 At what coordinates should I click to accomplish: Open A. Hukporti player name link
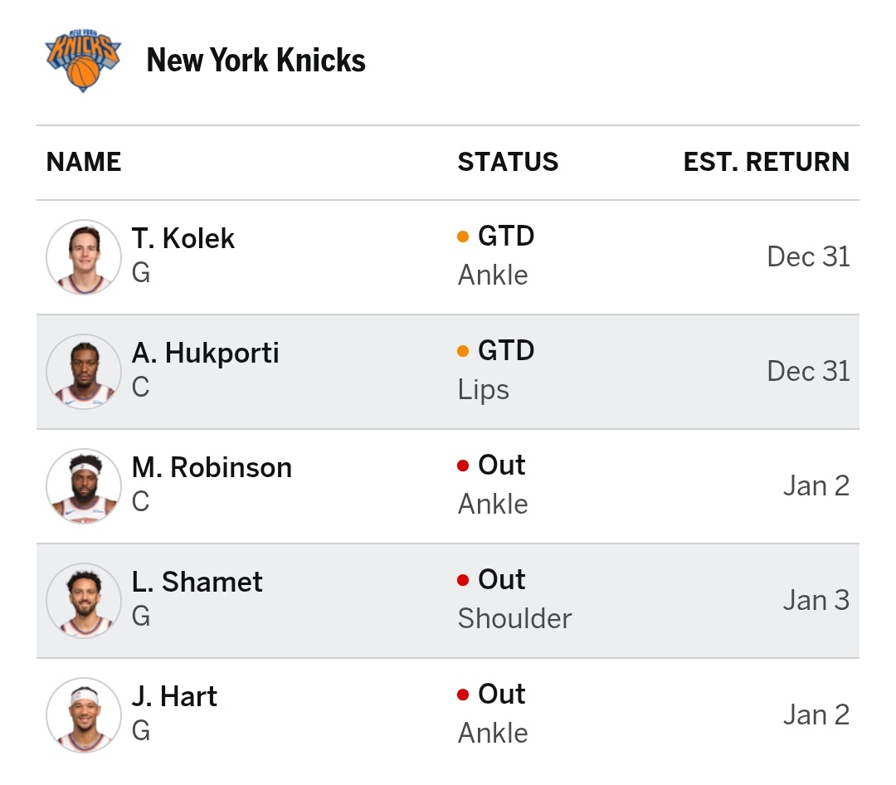205,353
